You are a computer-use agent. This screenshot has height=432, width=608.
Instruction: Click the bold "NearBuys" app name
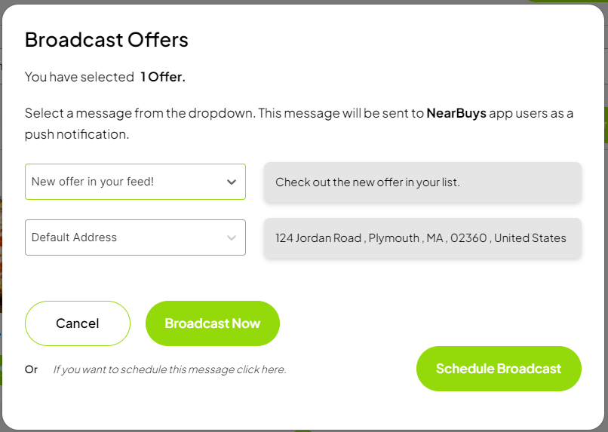[x=456, y=114]
